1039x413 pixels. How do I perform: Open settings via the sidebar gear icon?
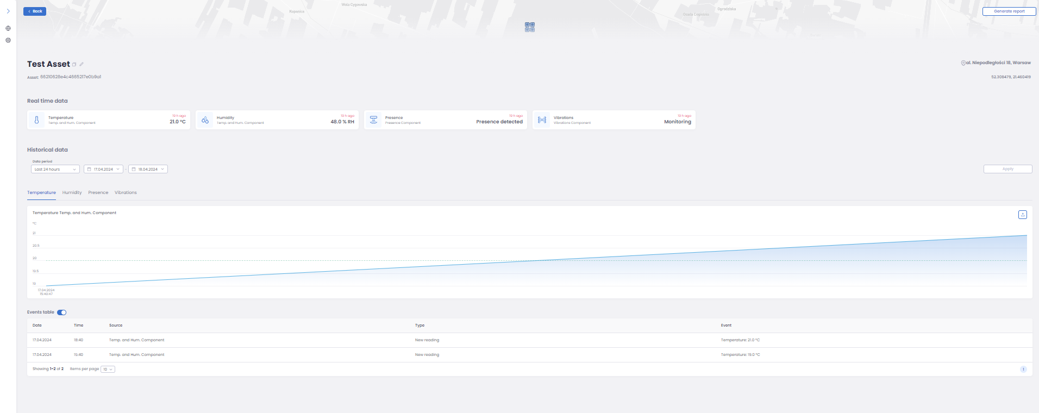pos(8,40)
